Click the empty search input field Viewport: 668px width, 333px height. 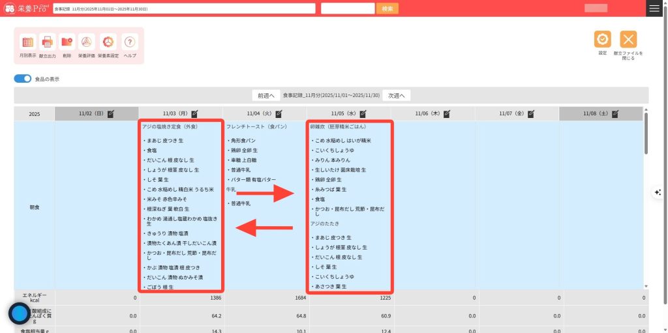(348, 8)
